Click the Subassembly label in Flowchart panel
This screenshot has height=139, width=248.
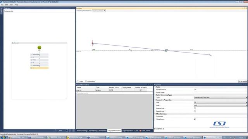click(x=9, y=11)
